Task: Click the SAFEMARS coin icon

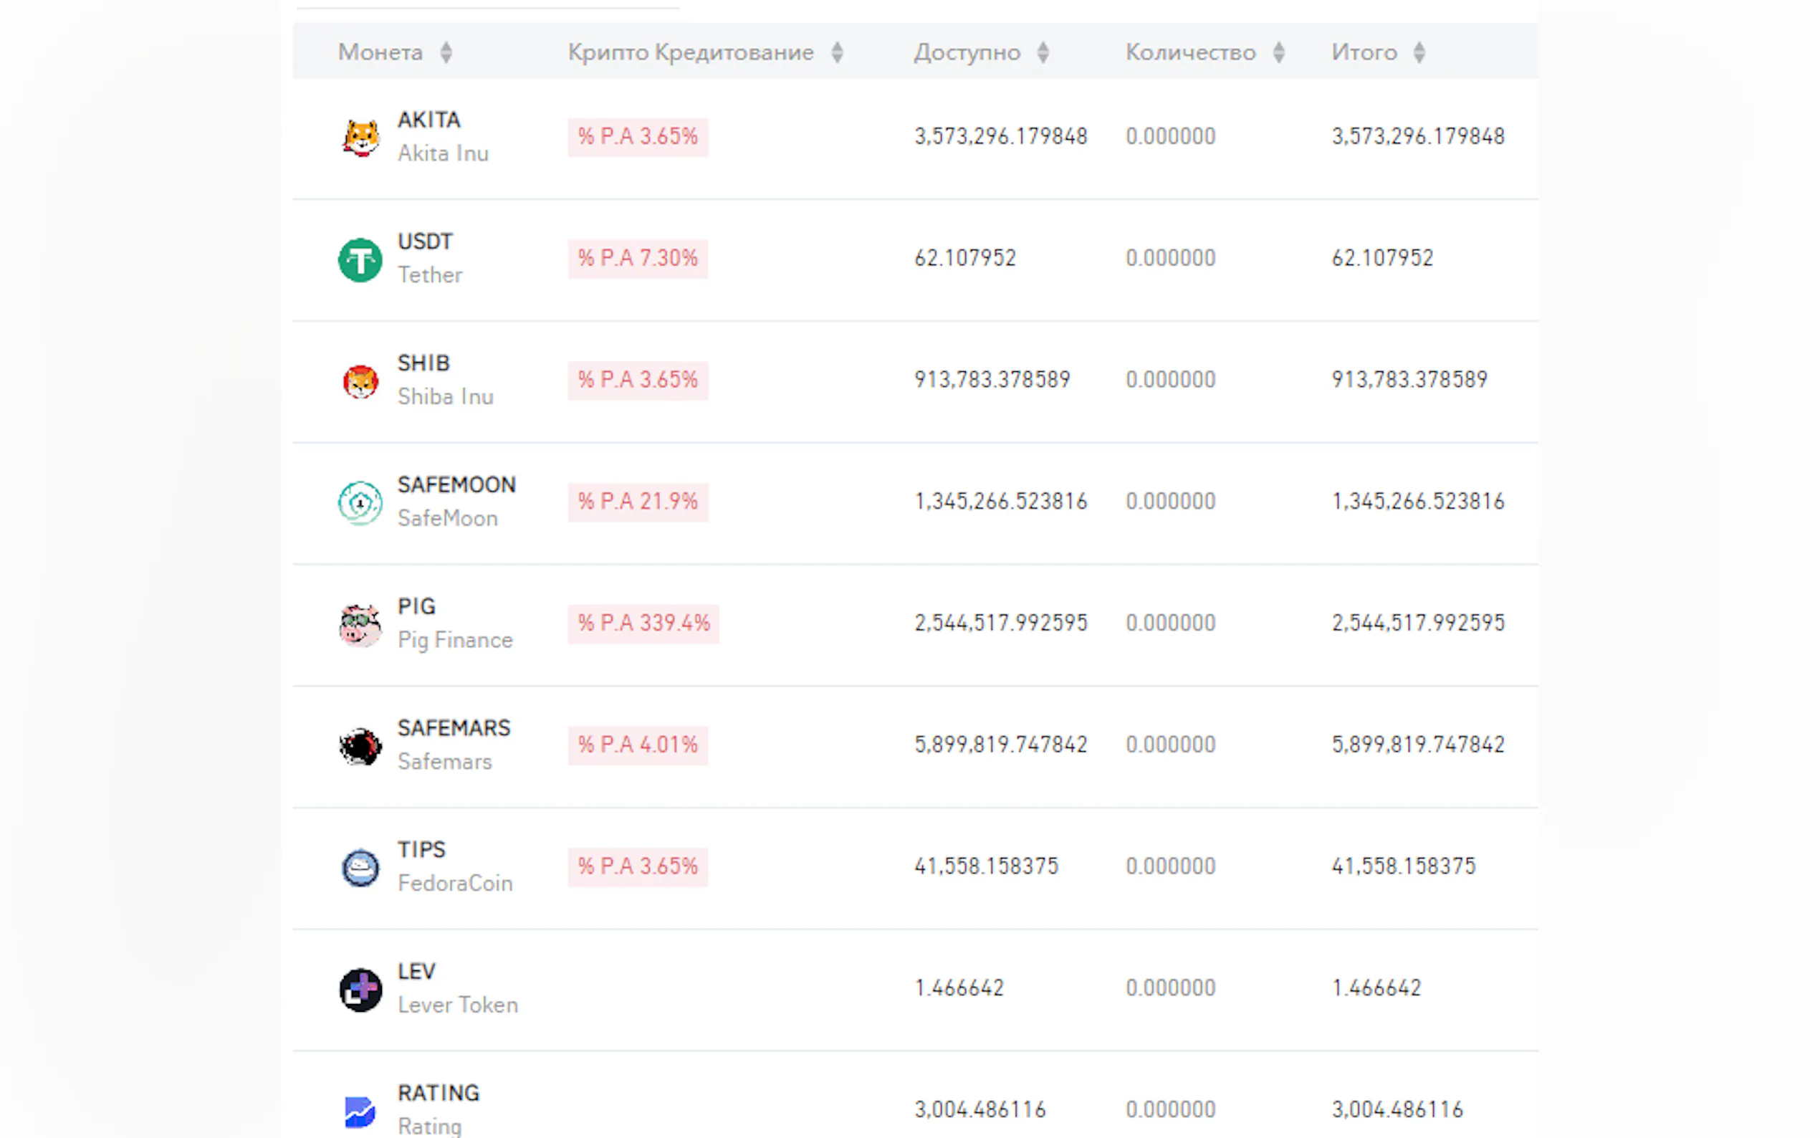Action: pyautogui.click(x=360, y=746)
